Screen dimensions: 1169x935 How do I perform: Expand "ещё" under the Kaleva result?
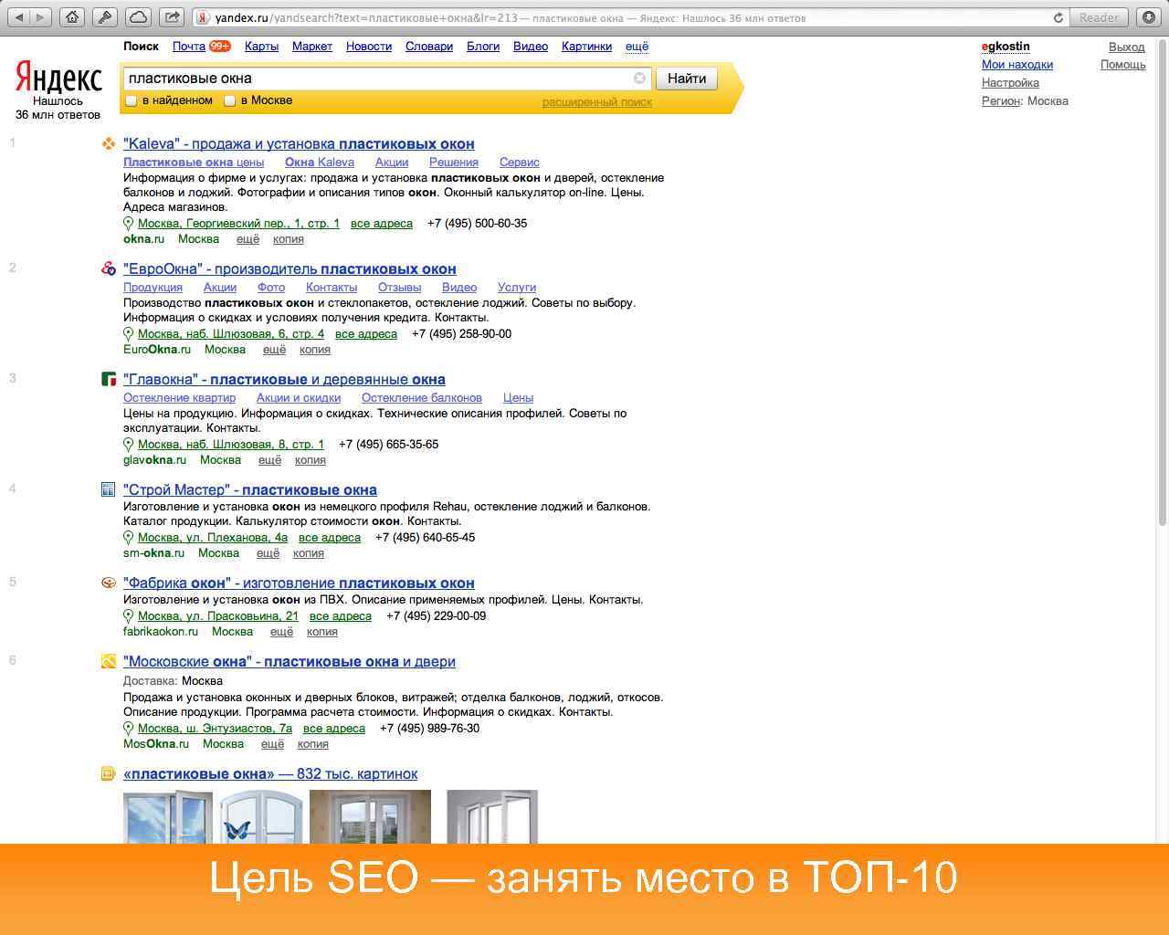point(247,238)
